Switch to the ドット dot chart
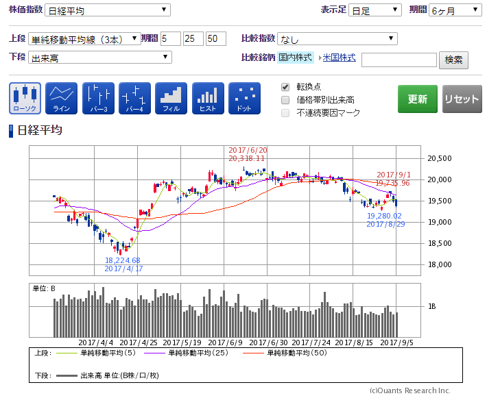Viewport: 487px width, 398px height. [244, 98]
